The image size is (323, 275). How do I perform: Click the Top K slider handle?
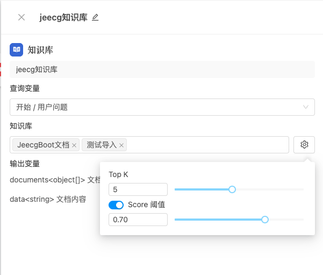point(232,189)
